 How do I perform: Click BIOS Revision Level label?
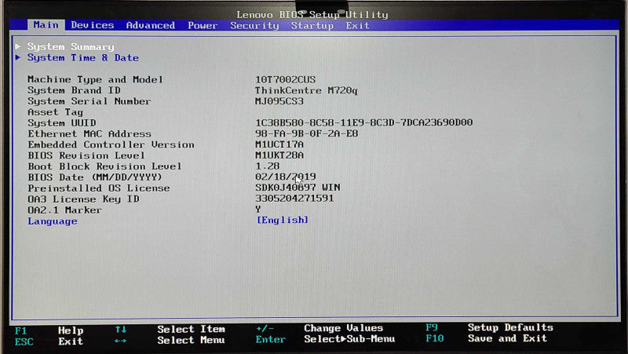click(x=86, y=155)
